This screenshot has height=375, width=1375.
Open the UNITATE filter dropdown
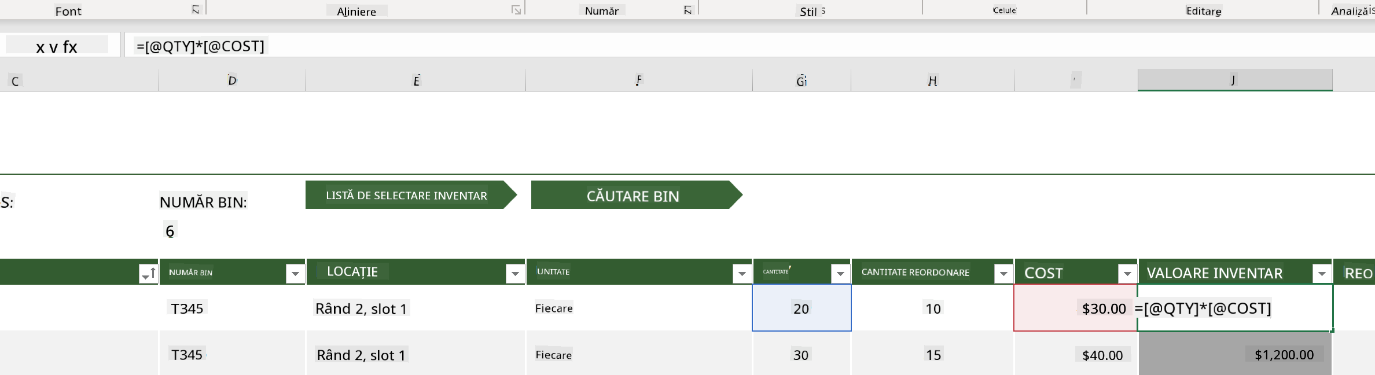[x=742, y=273]
